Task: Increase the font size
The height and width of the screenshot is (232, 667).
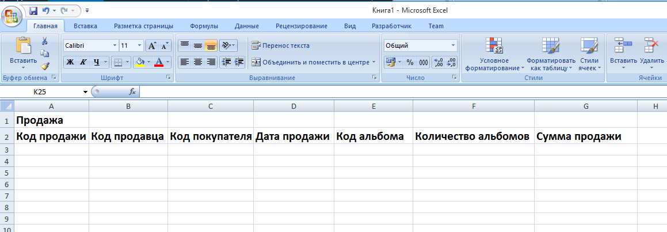Action: (152, 45)
